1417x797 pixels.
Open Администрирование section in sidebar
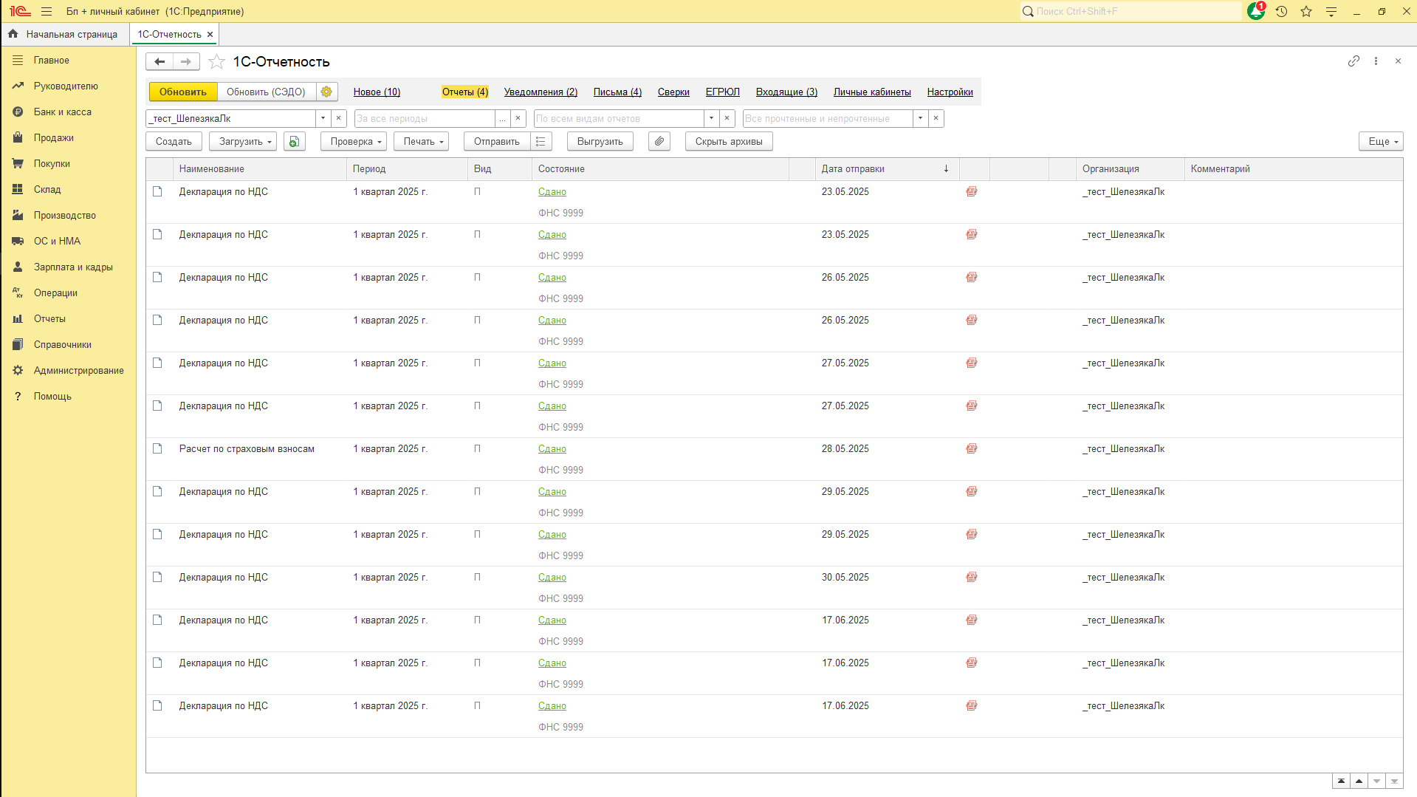(68, 370)
